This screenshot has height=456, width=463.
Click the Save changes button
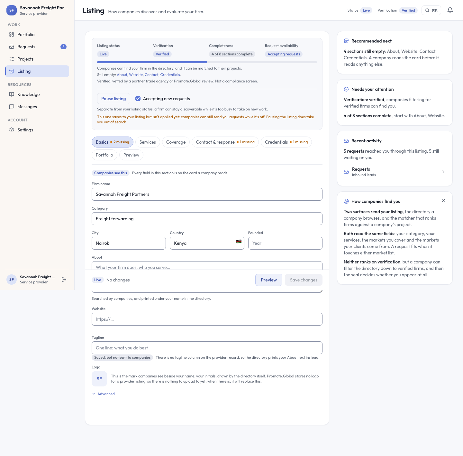coord(304,280)
